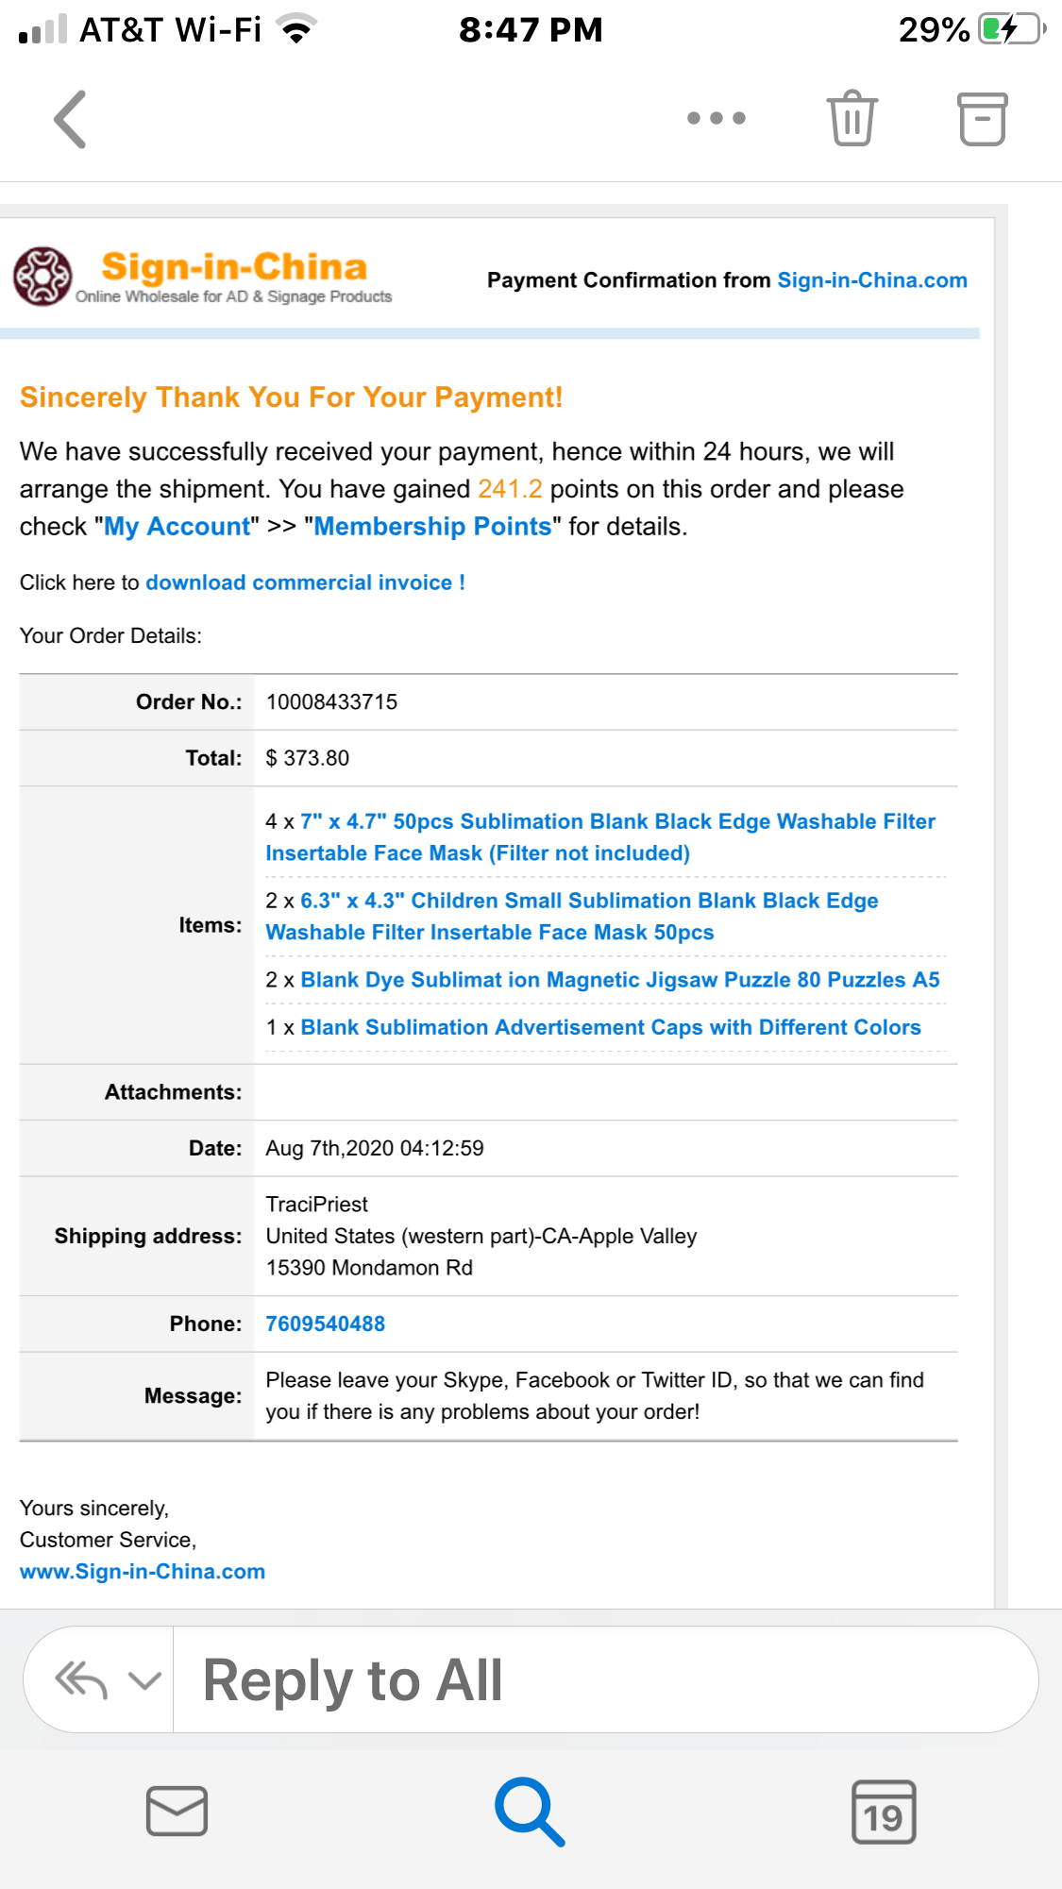This screenshot has width=1062, height=1889.
Task: Tap the back arrow icon
Action: [71, 119]
